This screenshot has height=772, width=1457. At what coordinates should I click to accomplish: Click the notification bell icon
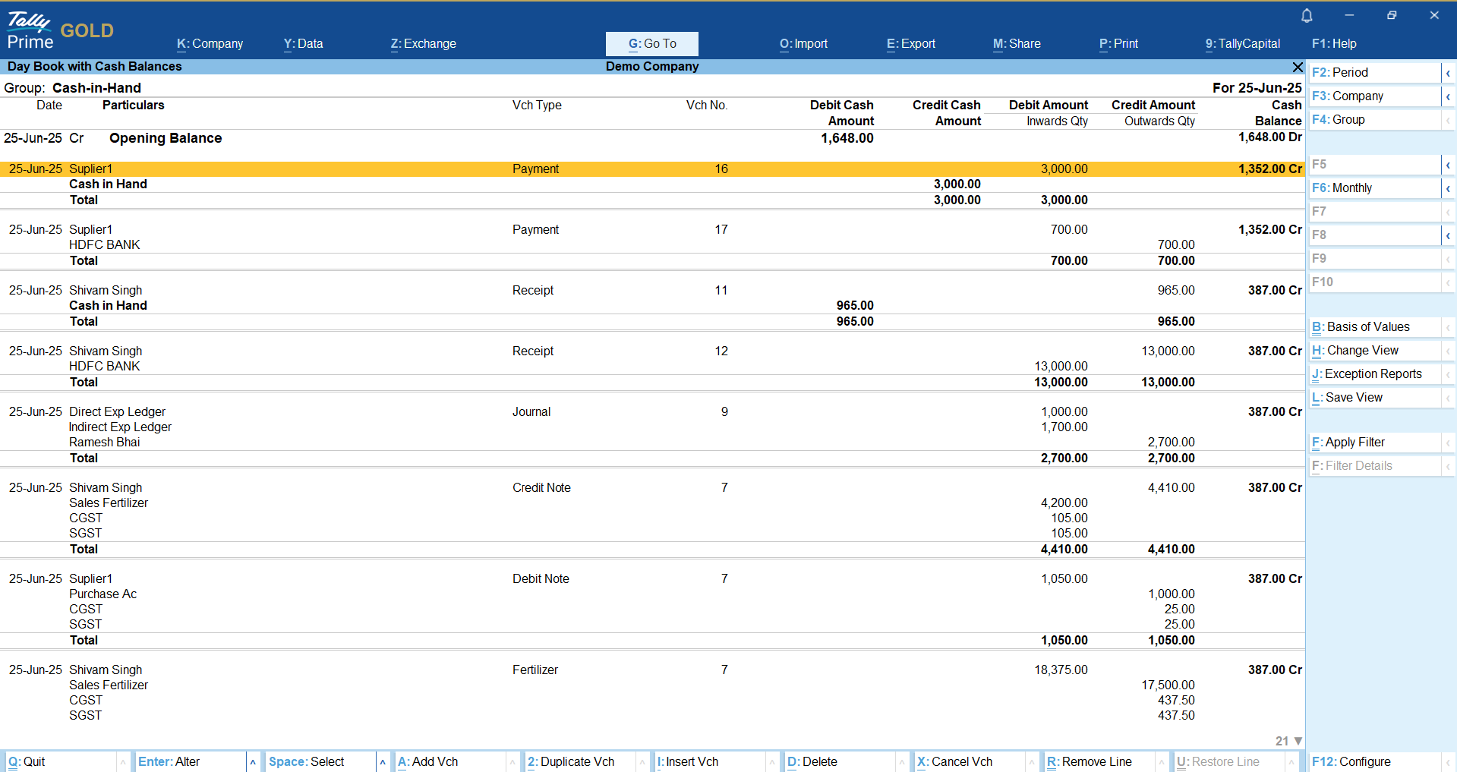pyautogui.click(x=1307, y=16)
